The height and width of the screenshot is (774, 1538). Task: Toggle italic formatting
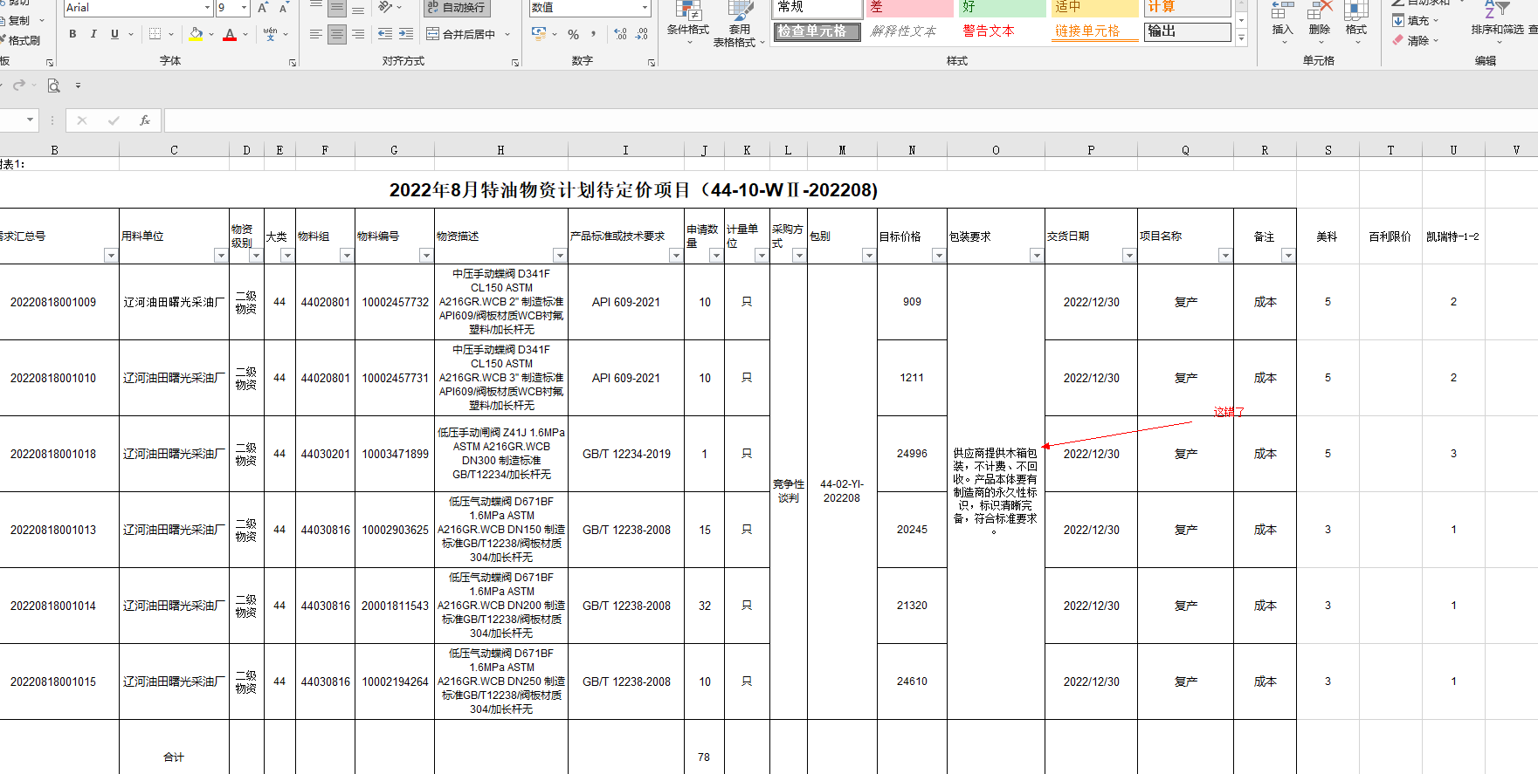93,34
